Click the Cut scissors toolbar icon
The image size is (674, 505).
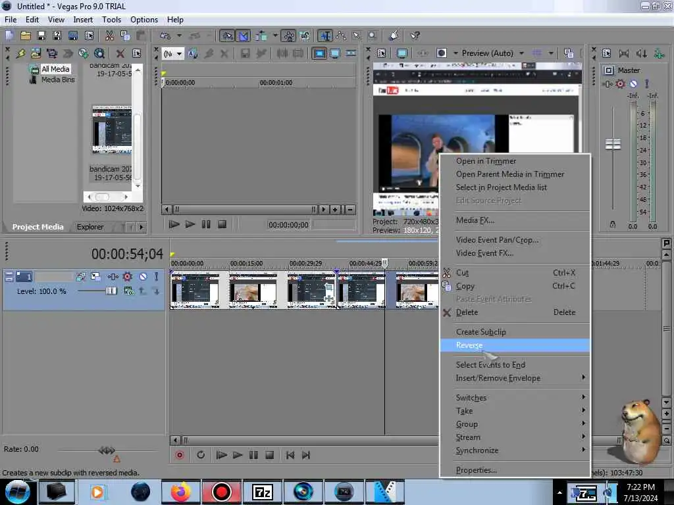(109, 36)
